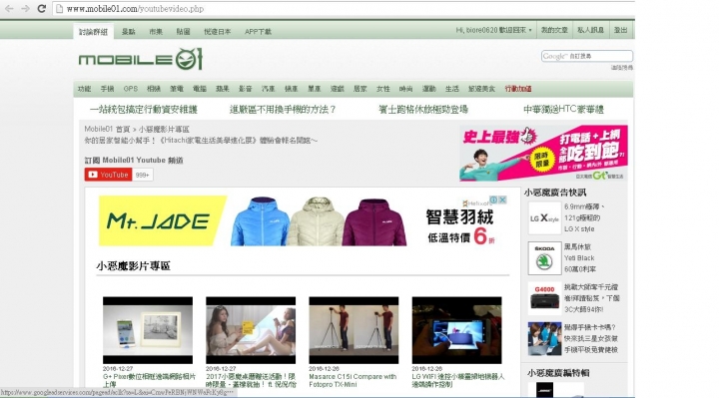Play the 2017 desk calendar giveaway video thumbnail
Viewport: 719px width, 398px height.
click(251, 330)
